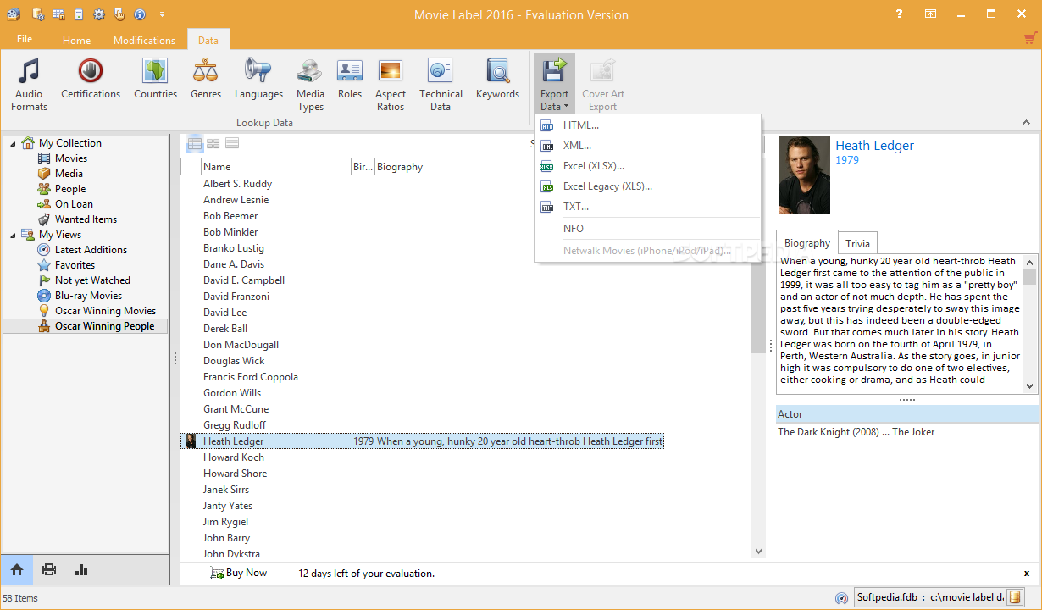This screenshot has width=1042, height=610.
Task: Click the Home button in bottom navigation
Action: click(x=17, y=569)
